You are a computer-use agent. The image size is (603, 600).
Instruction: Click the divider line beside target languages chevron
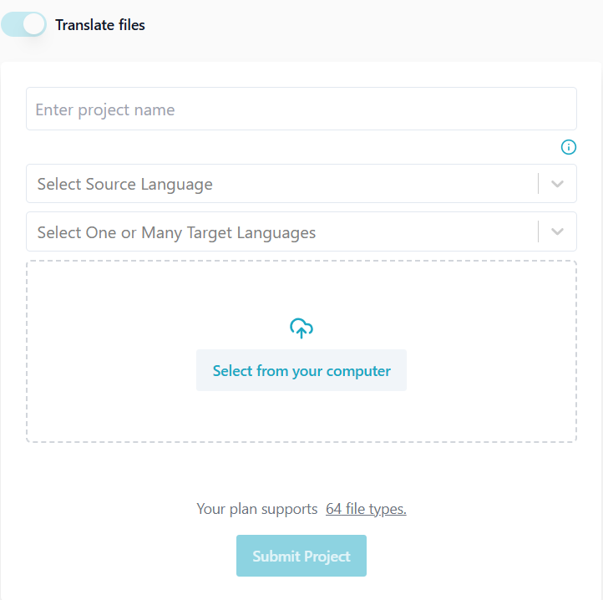click(539, 231)
